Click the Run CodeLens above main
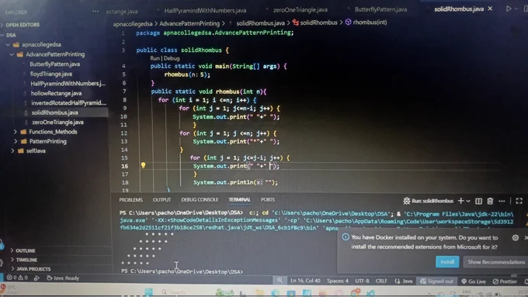Viewport: 528px width, 297px height. tap(155, 58)
